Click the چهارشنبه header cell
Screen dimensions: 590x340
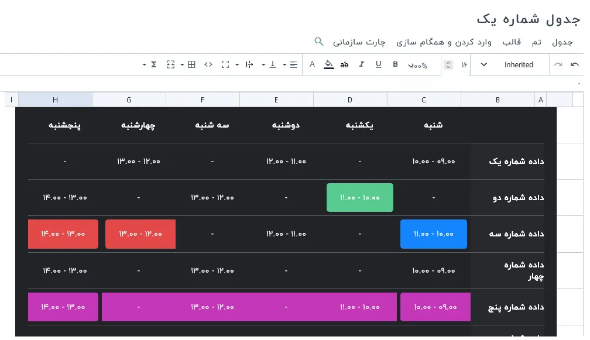138,125
